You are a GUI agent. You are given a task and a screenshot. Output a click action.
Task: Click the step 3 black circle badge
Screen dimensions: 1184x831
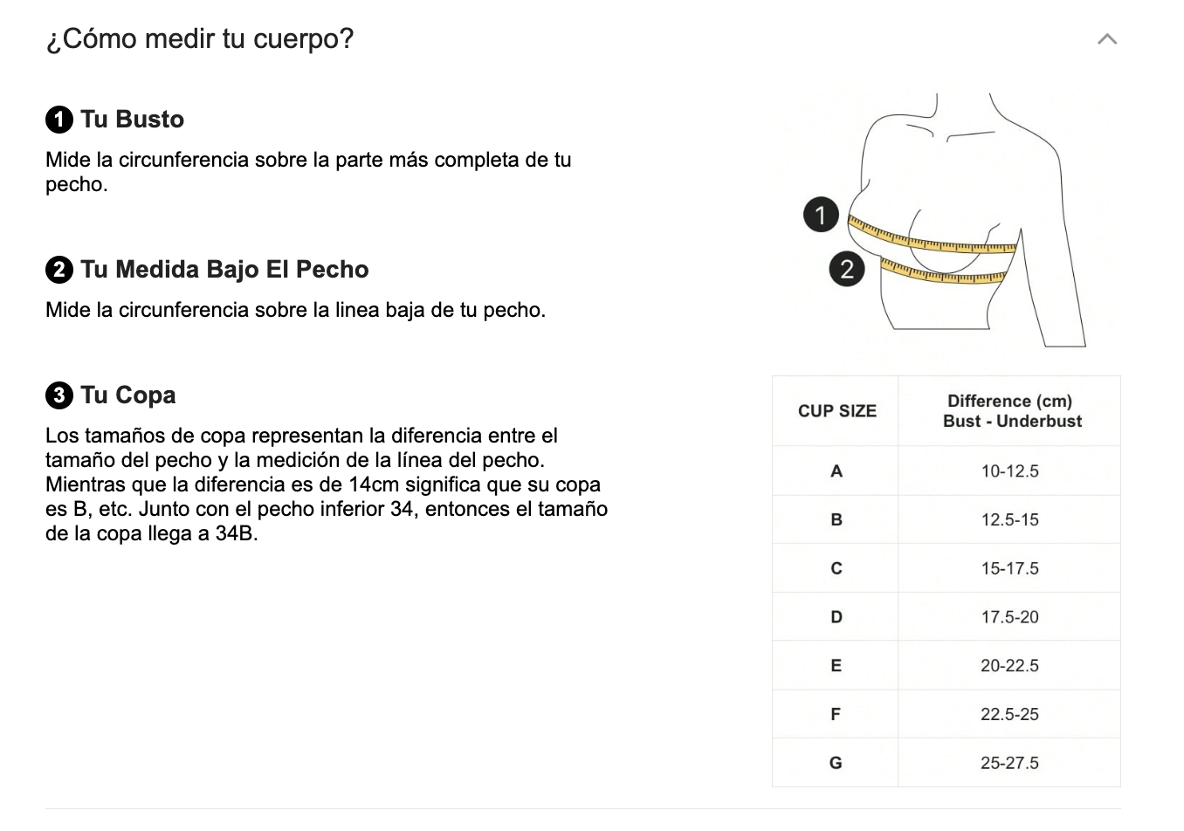tap(59, 395)
